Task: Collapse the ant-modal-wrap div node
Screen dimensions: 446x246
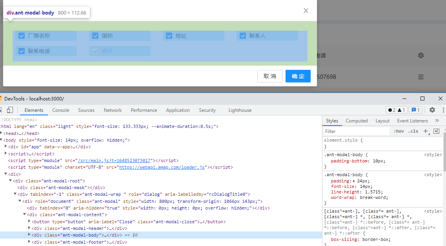Action: (15, 194)
